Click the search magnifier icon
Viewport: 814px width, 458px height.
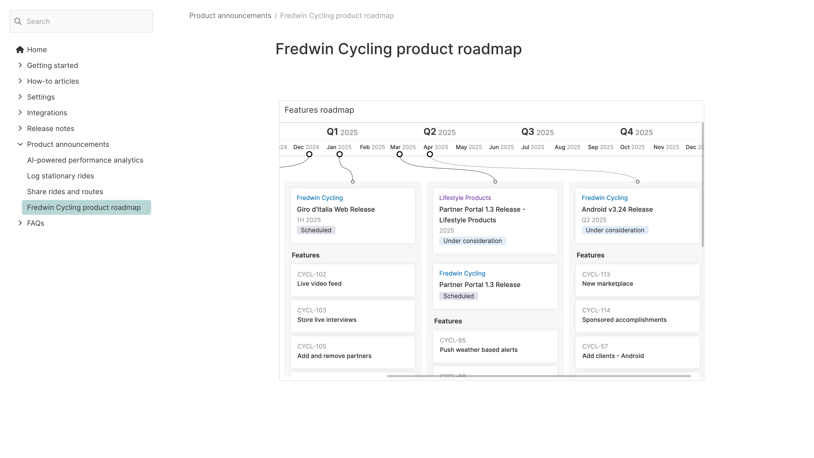[x=18, y=21]
